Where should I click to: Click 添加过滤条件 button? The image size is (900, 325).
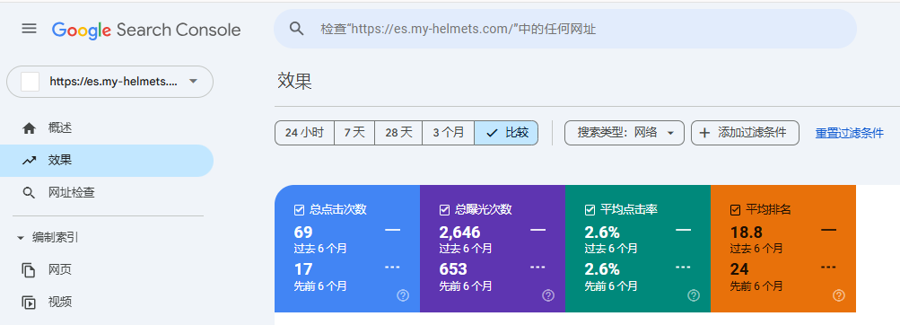[745, 133]
